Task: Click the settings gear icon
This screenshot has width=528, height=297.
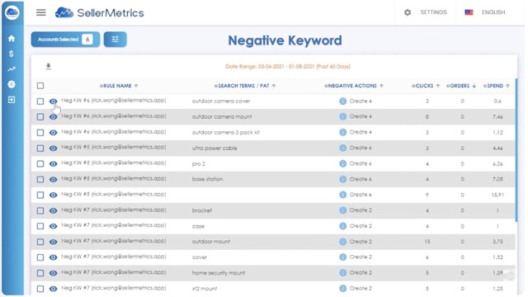Action: pyautogui.click(x=408, y=12)
